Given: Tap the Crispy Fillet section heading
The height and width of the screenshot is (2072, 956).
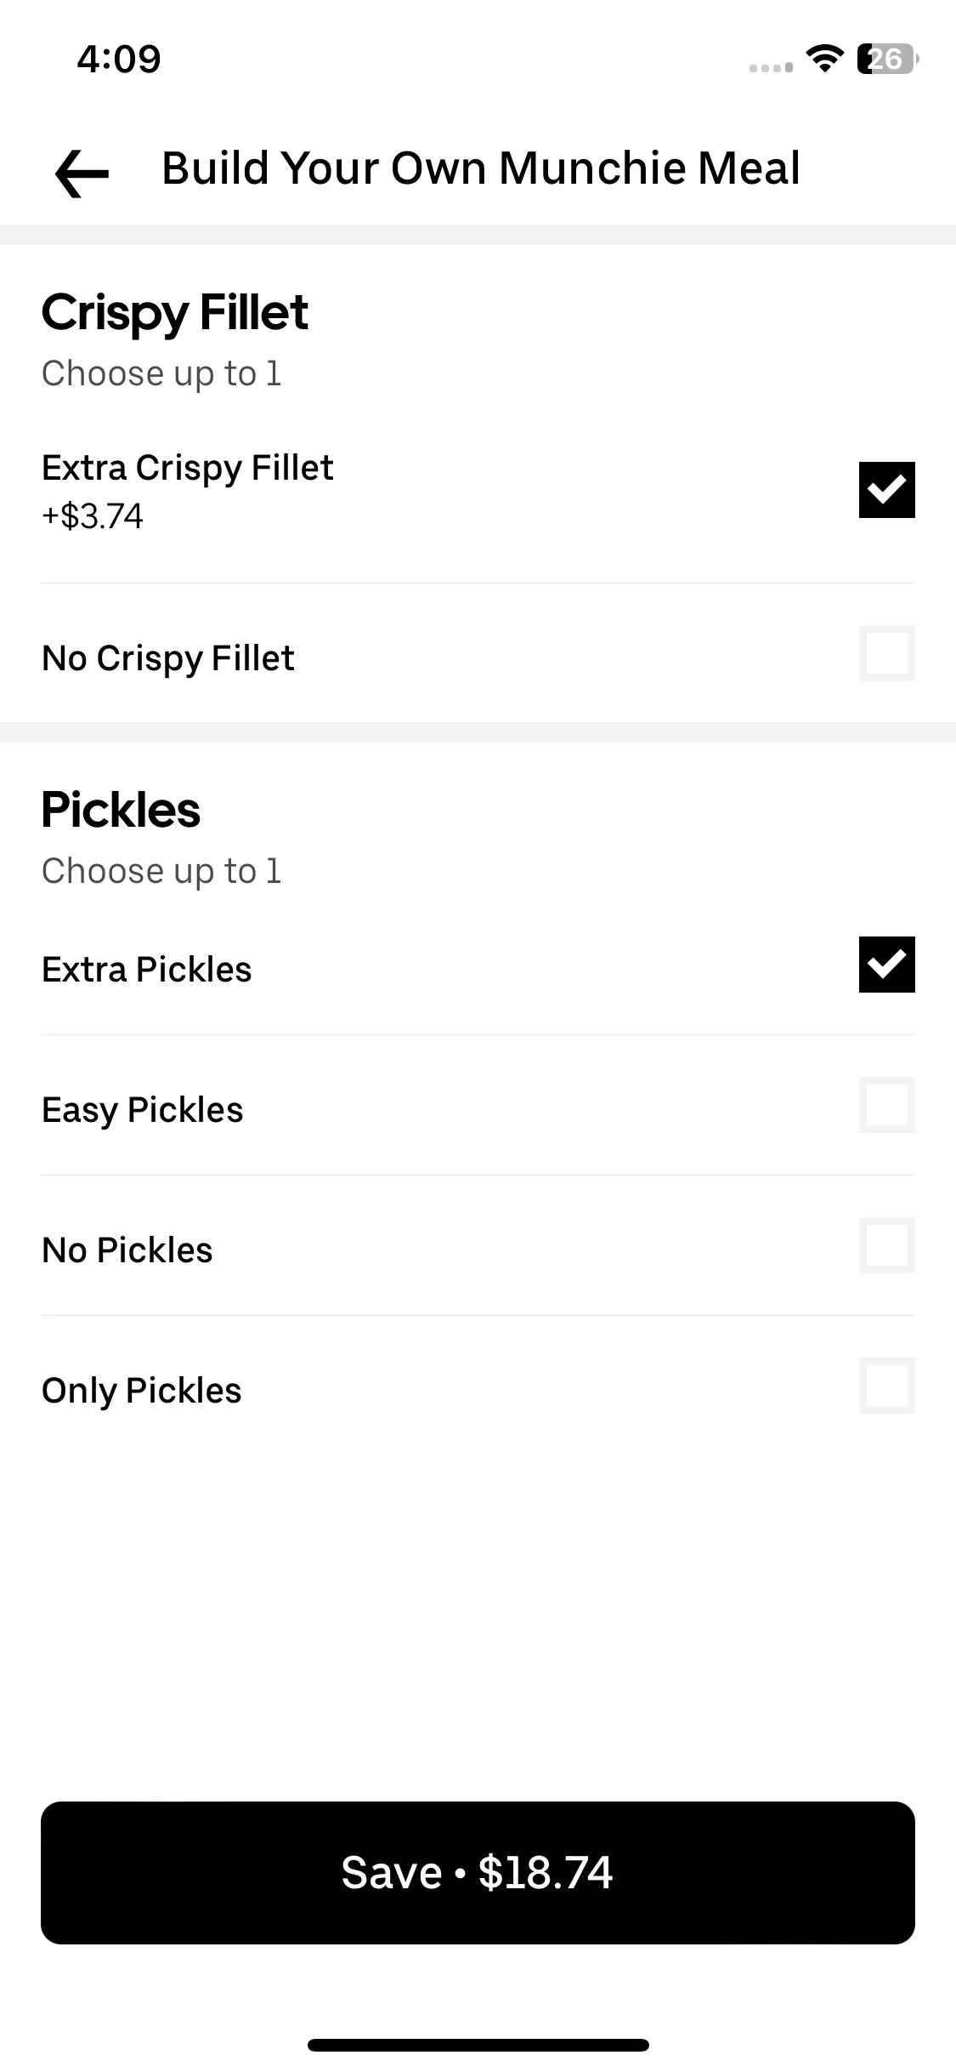Looking at the screenshot, I should point(175,313).
